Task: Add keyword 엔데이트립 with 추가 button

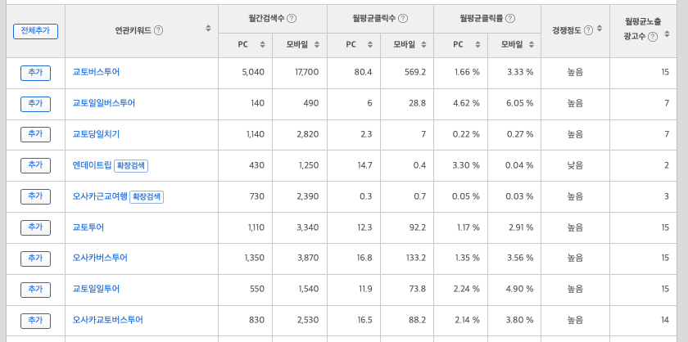Action: [35, 165]
